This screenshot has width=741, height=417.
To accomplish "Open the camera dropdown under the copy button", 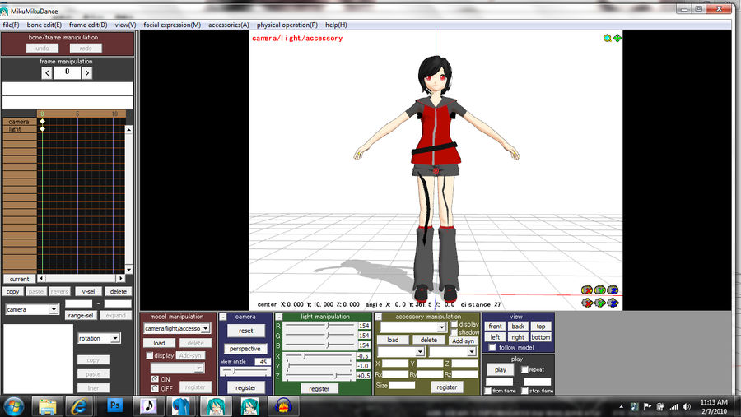I will [x=31, y=309].
